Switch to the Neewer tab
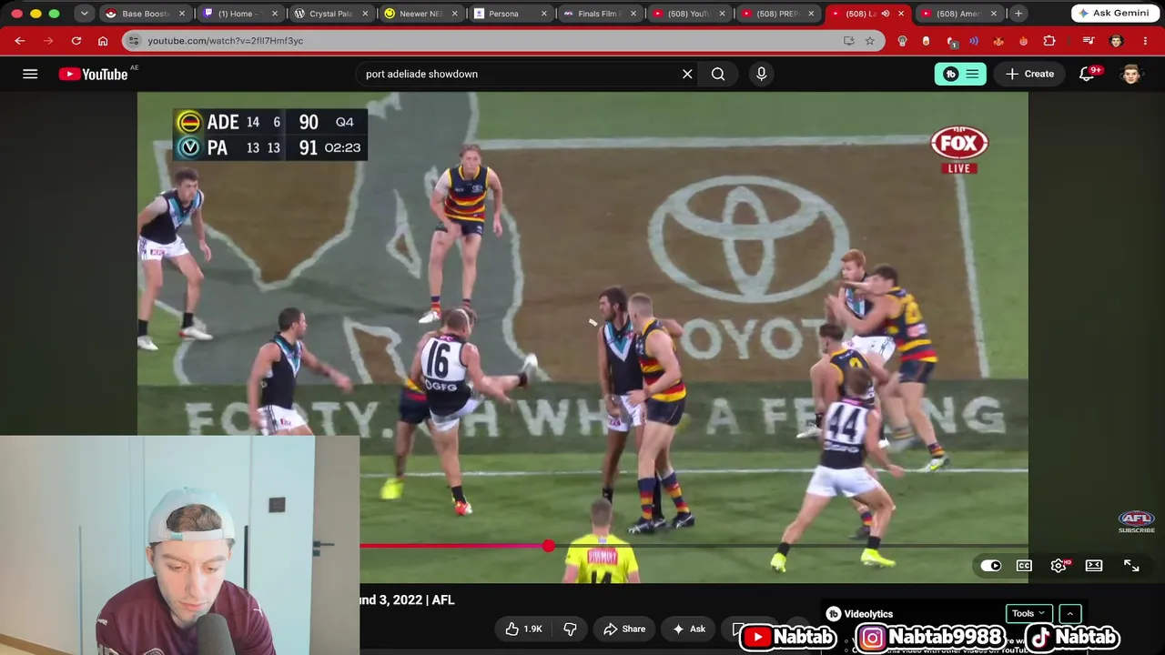 coord(420,14)
